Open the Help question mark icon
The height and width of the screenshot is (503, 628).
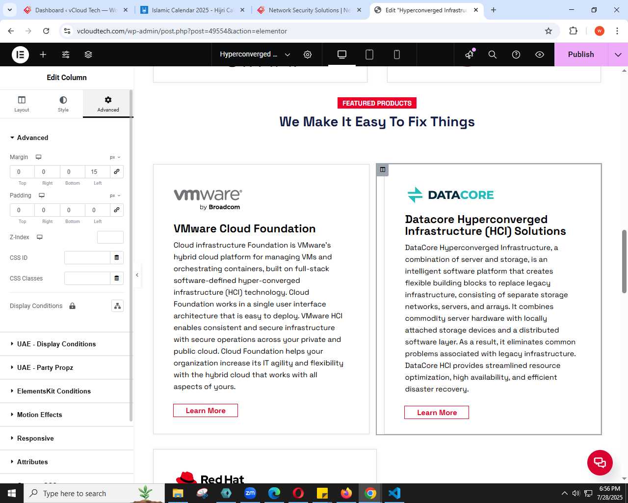(x=516, y=55)
